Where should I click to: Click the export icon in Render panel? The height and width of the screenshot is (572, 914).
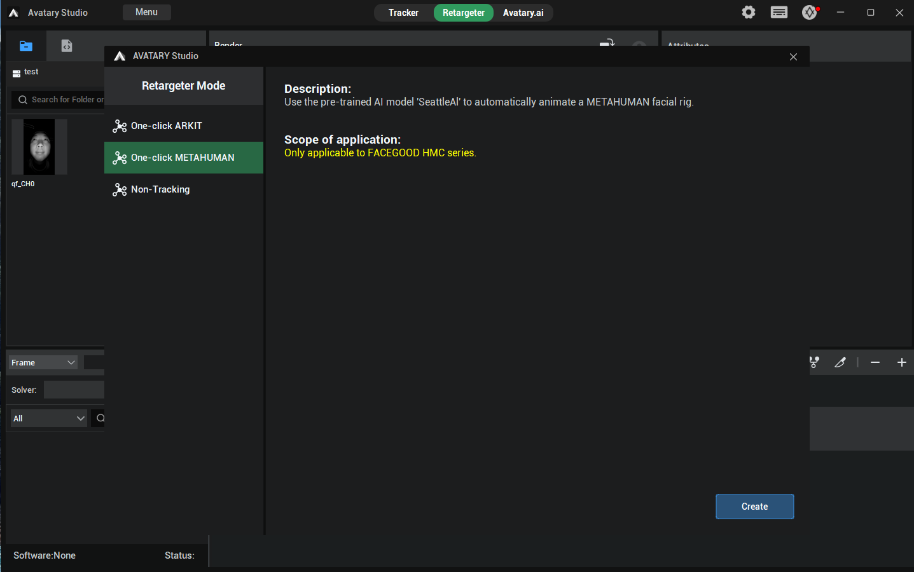click(607, 43)
